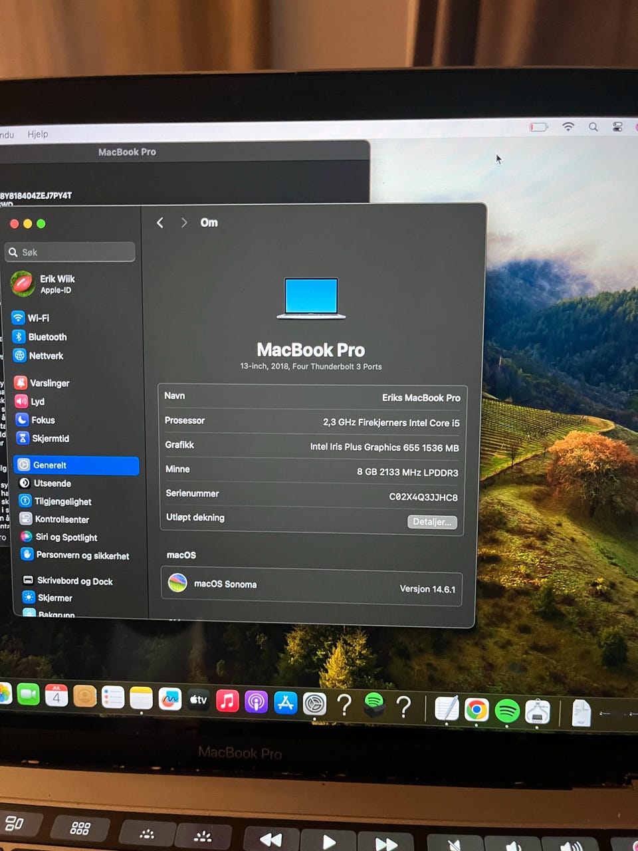Screen dimensions: 638x851
Task: Click System Settings gear in the Dock
Action: tap(314, 704)
